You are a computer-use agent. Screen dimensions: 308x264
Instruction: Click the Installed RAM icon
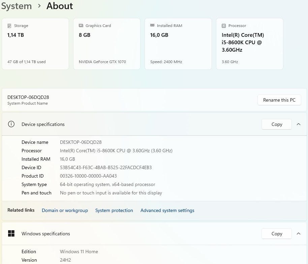(152, 26)
